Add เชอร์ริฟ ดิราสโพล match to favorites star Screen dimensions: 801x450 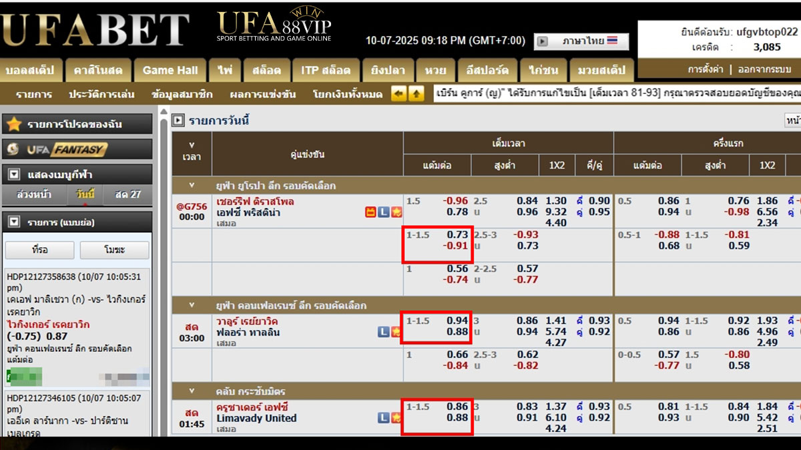tap(396, 212)
